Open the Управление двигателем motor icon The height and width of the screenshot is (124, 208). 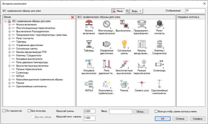point(107,44)
